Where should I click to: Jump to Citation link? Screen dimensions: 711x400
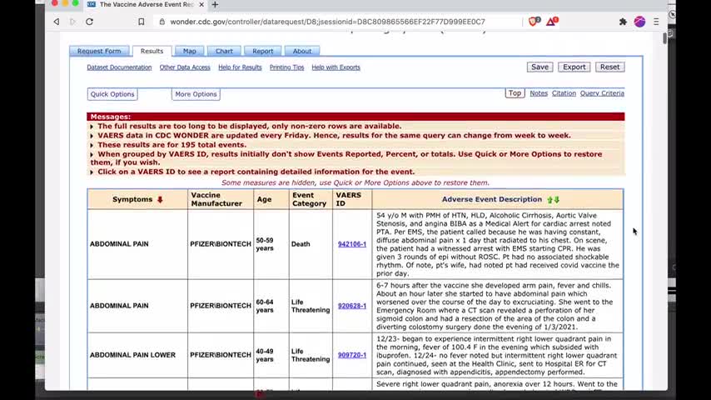click(564, 93)
